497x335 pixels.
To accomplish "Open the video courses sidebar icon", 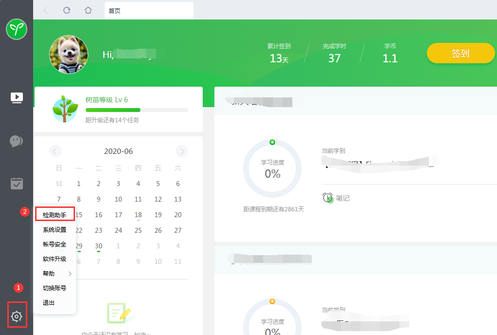I will click(17, 98).
